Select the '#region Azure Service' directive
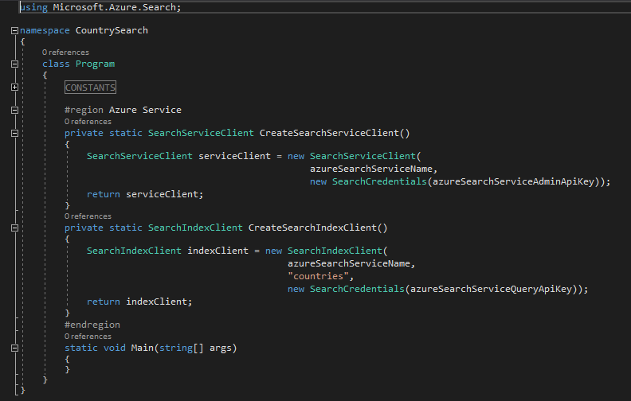The height and width of the screenshot is (401, 631). (123, 110)
